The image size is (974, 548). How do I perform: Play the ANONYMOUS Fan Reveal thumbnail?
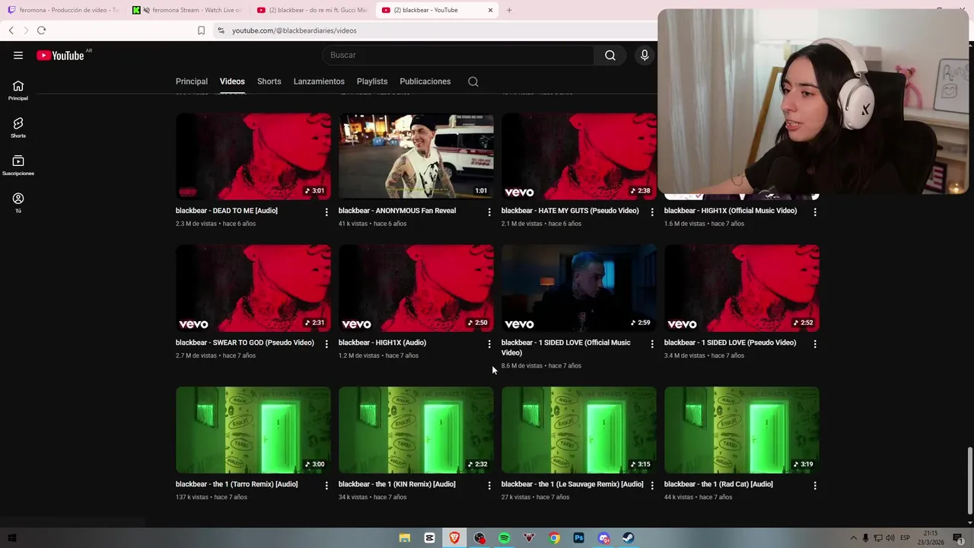tap(416, 157)
